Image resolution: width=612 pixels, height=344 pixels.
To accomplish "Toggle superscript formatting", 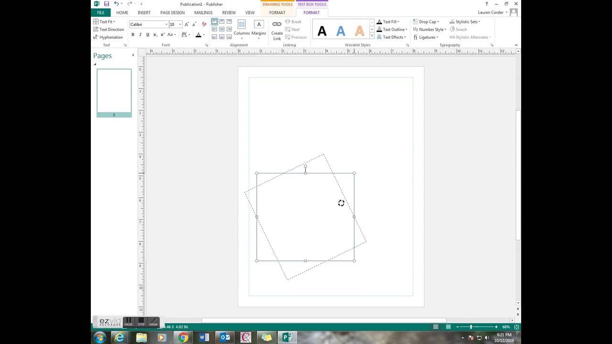I will click(163, 35).
